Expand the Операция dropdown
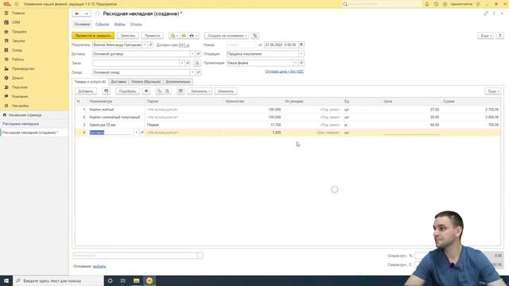The width and height of the screenshot is (509, 286). [x=301, y=54]
